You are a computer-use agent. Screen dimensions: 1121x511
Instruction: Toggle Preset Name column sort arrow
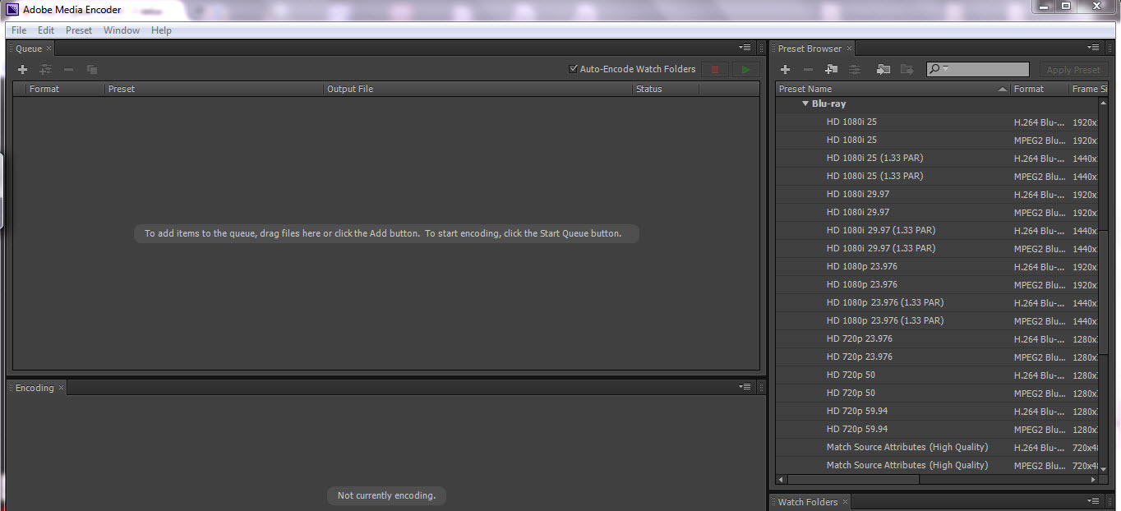[1003, 89]
